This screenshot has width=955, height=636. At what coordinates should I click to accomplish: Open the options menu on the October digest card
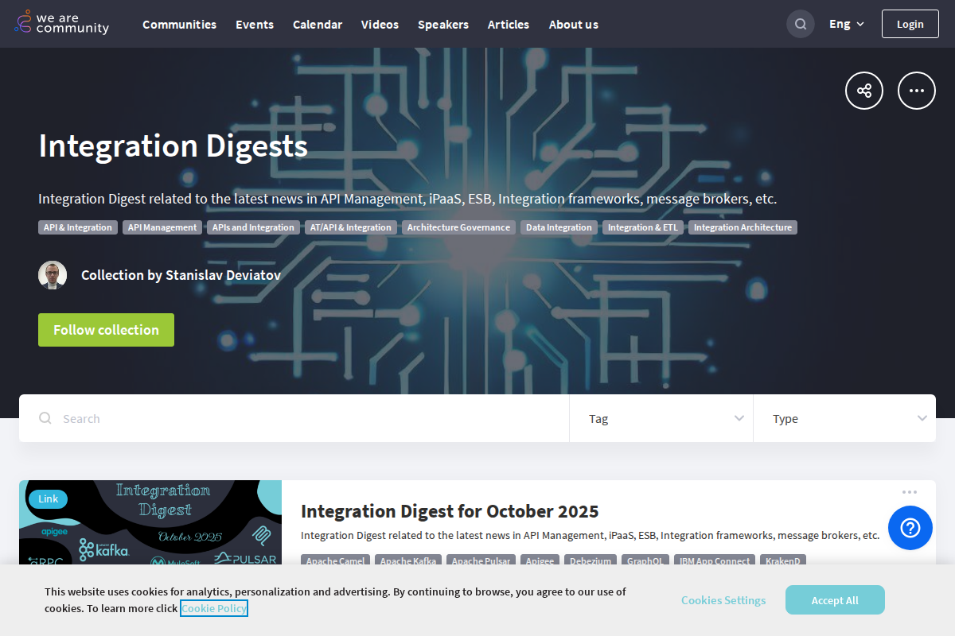click(910, 493)
